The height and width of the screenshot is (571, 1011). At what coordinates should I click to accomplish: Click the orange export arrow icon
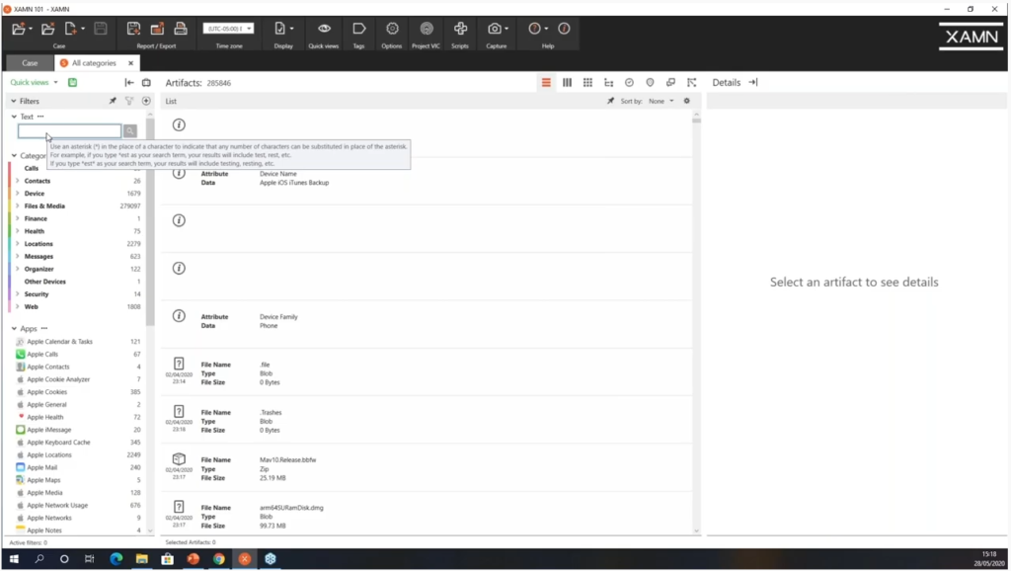(157, 29)
